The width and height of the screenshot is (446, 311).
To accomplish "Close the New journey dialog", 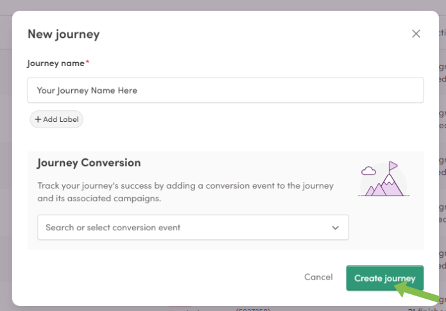I will pyautogui.click(x=416, y=34).
